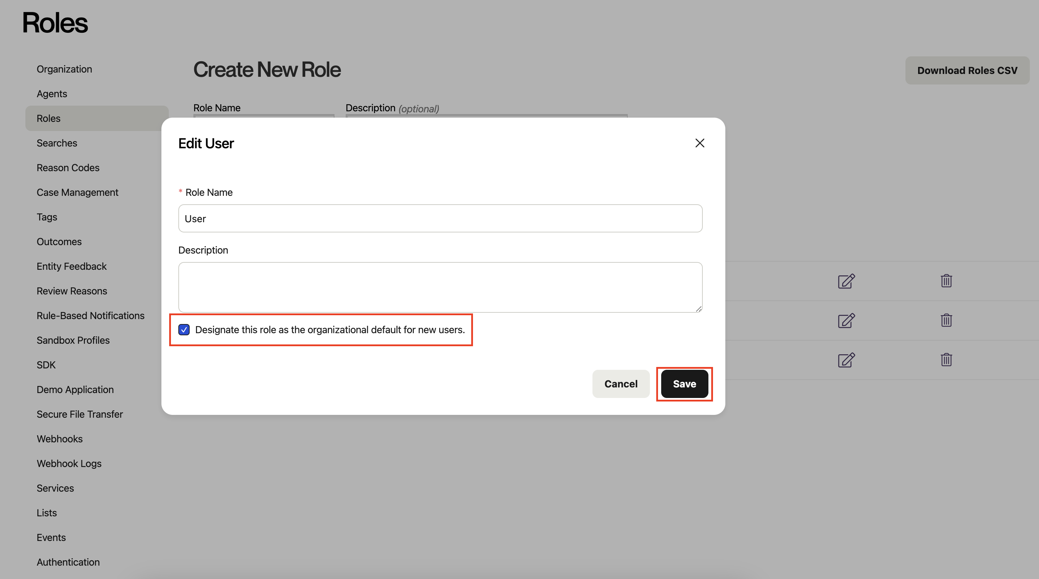Click the Role Name input containing User
The height and width of the screenshot is (579, 1039).
439,218
